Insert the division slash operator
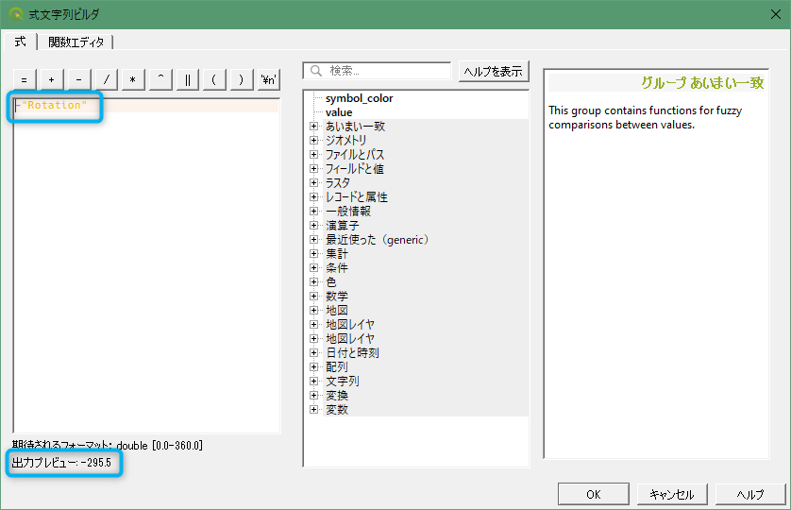Screen dimensions: 791x510 (106, 80)
